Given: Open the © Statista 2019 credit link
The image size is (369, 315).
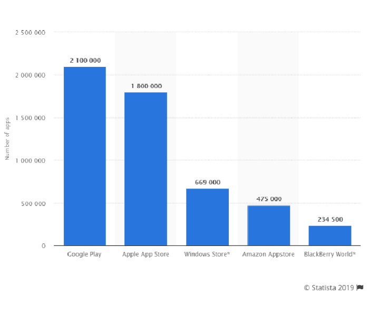Looking at the screenshot, I should click(329, 288).
